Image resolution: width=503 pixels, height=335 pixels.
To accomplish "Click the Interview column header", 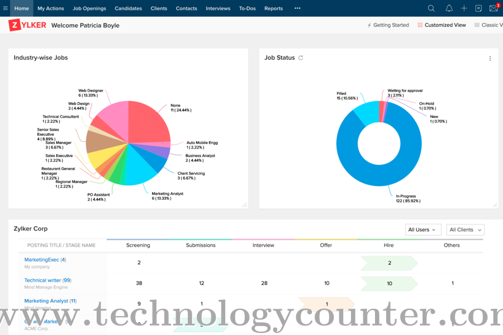I will coord(263,245).
